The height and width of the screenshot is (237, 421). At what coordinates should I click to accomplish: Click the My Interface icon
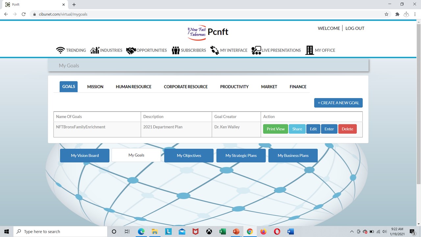click(x=214, y=50)
